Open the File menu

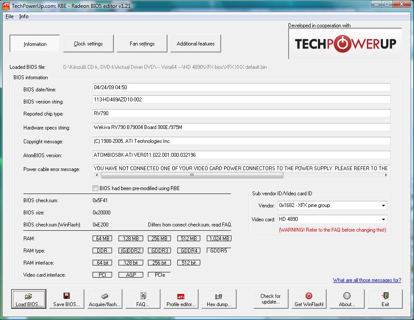10,16
